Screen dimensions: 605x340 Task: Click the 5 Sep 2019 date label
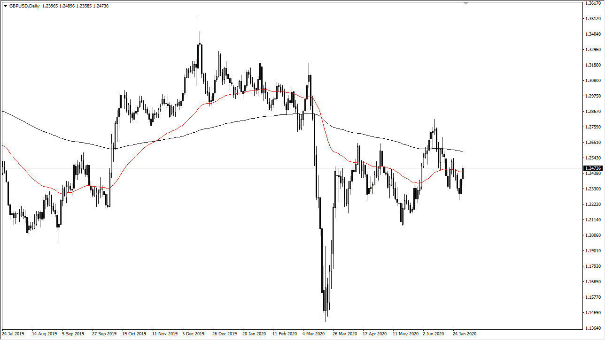click(74, 334)
